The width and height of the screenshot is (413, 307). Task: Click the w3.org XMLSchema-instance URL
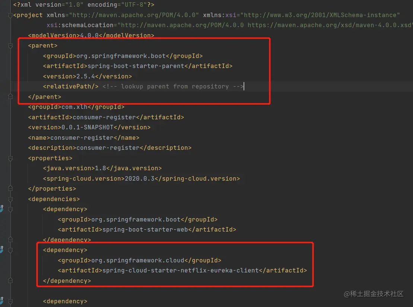[320, 15]
